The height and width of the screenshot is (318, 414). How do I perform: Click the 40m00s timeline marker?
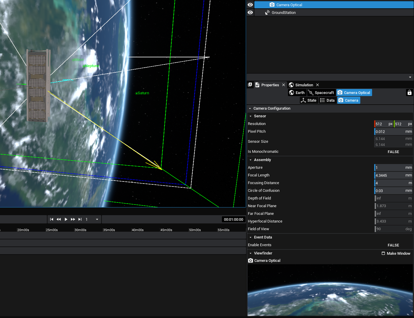coord(138,230)
